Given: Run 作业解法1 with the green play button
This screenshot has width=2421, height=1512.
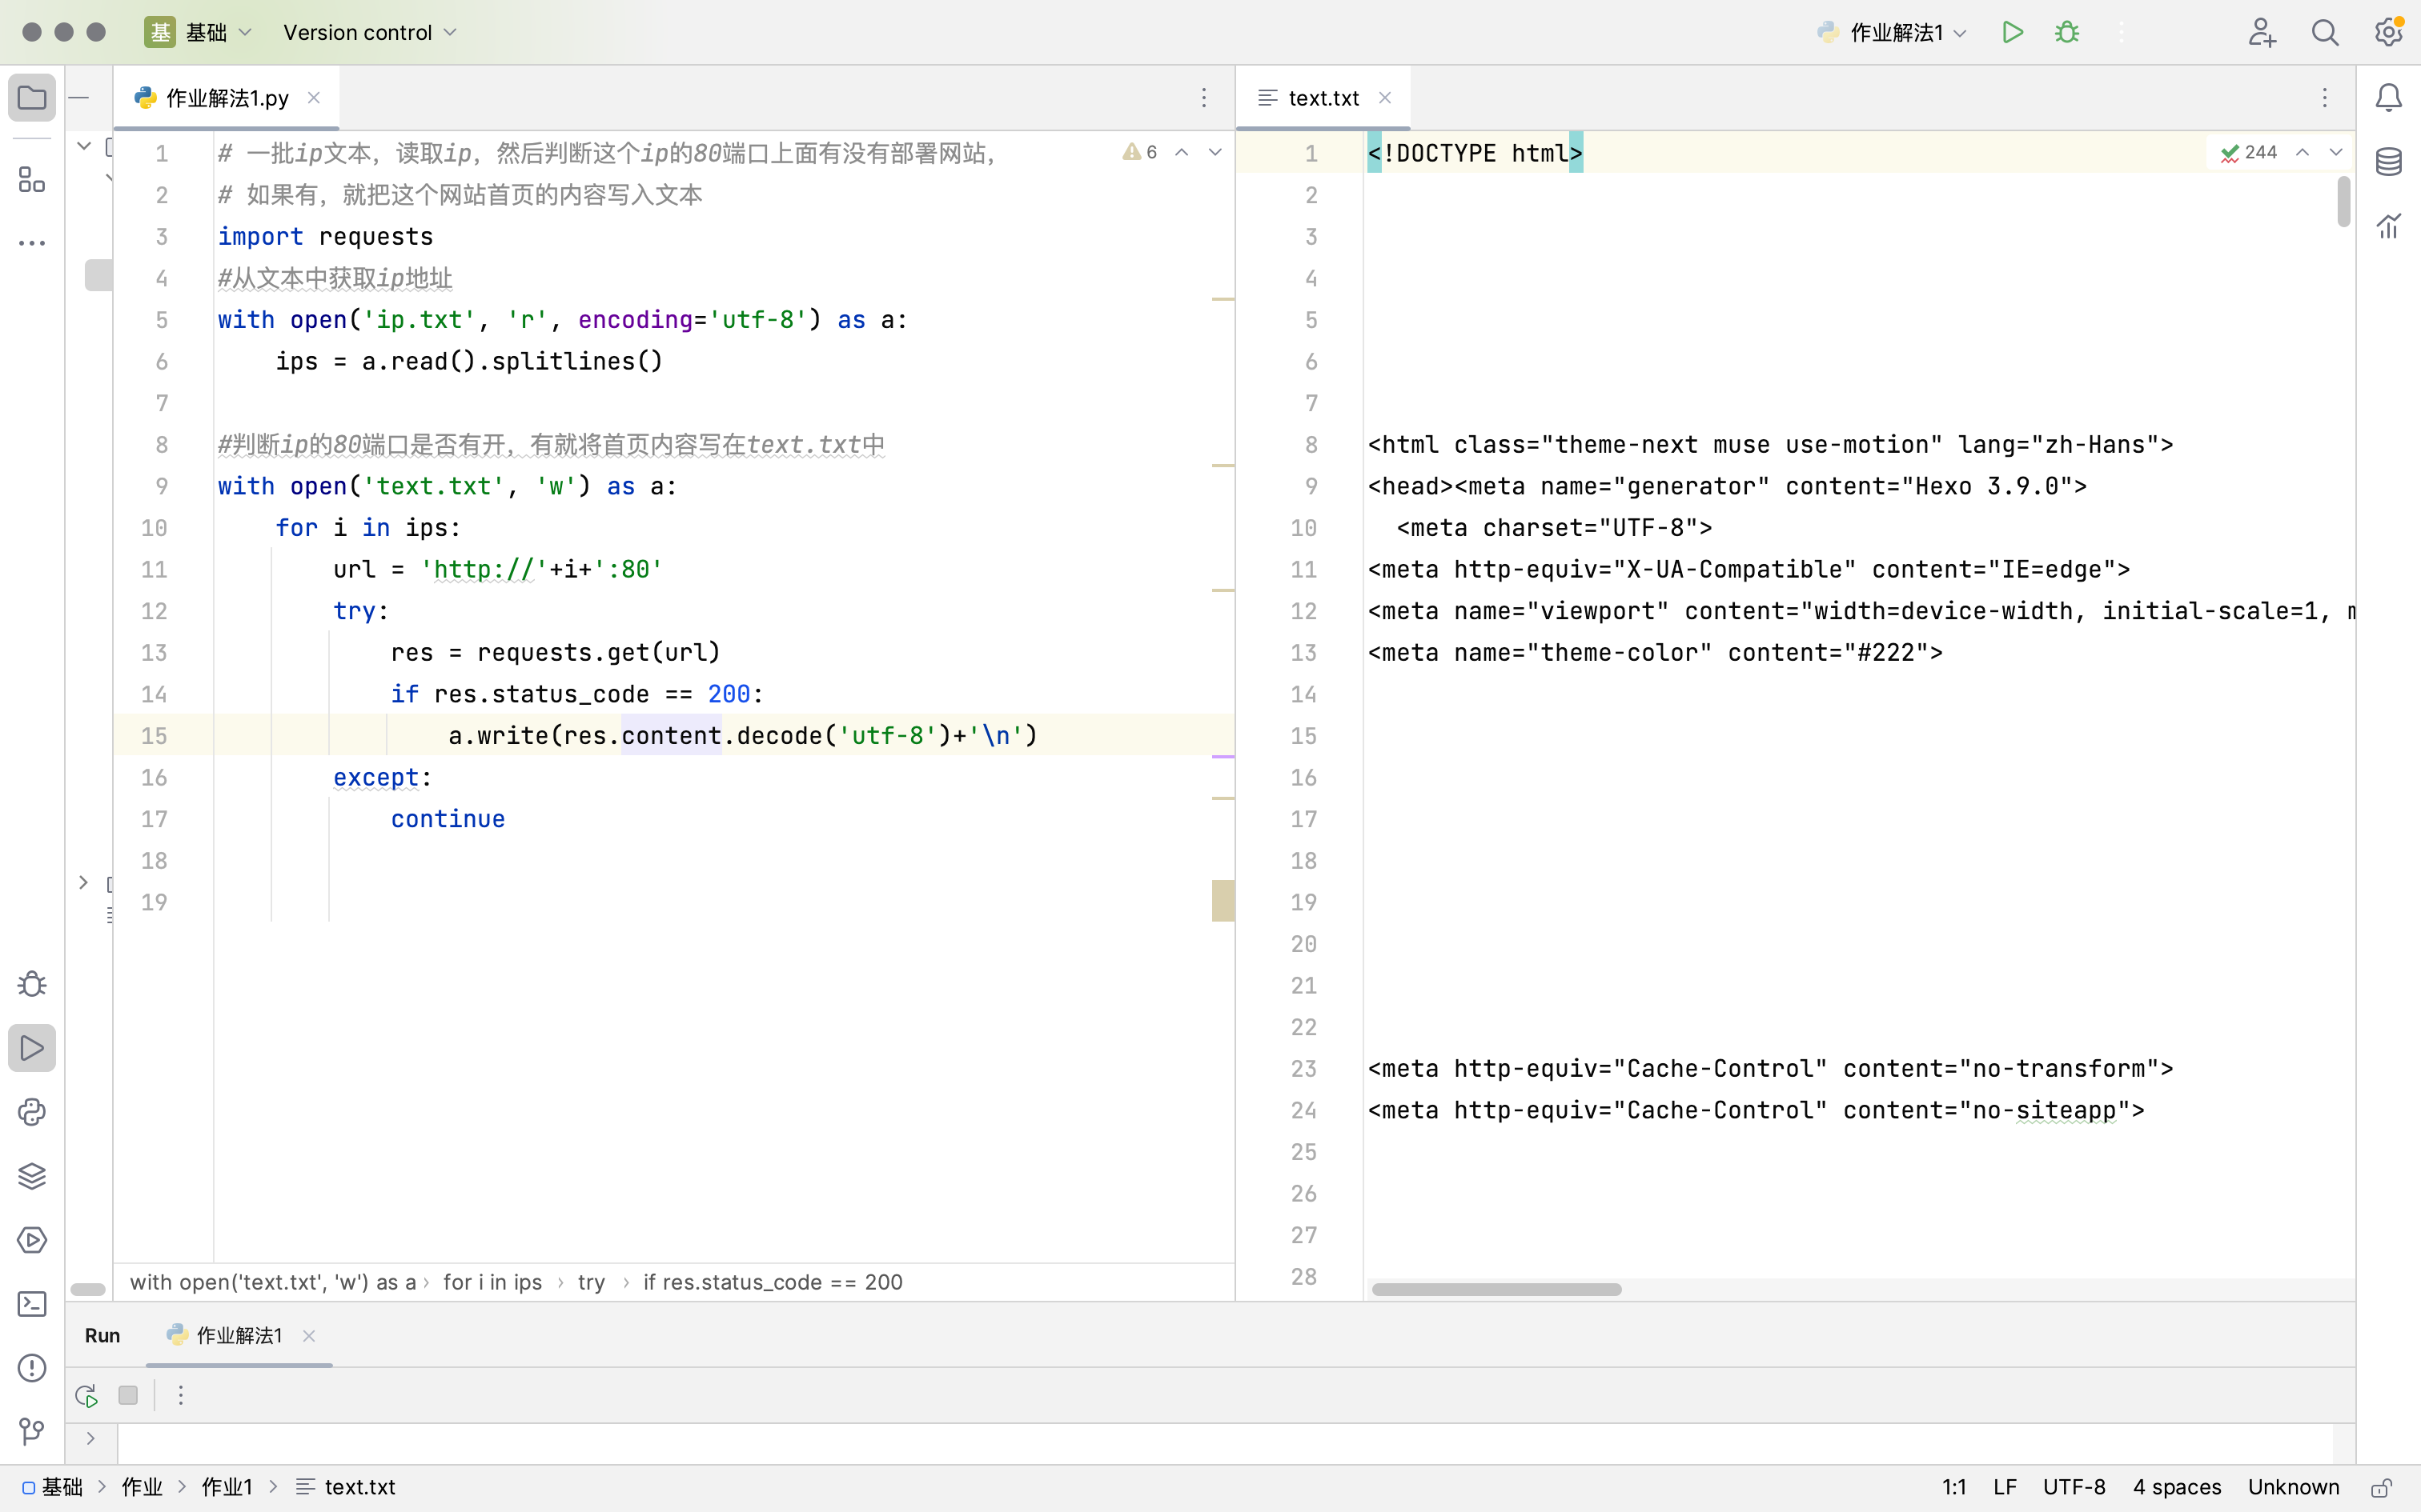Looking at the screenshot, I should pyautogui.click(x=2013, y=32).
